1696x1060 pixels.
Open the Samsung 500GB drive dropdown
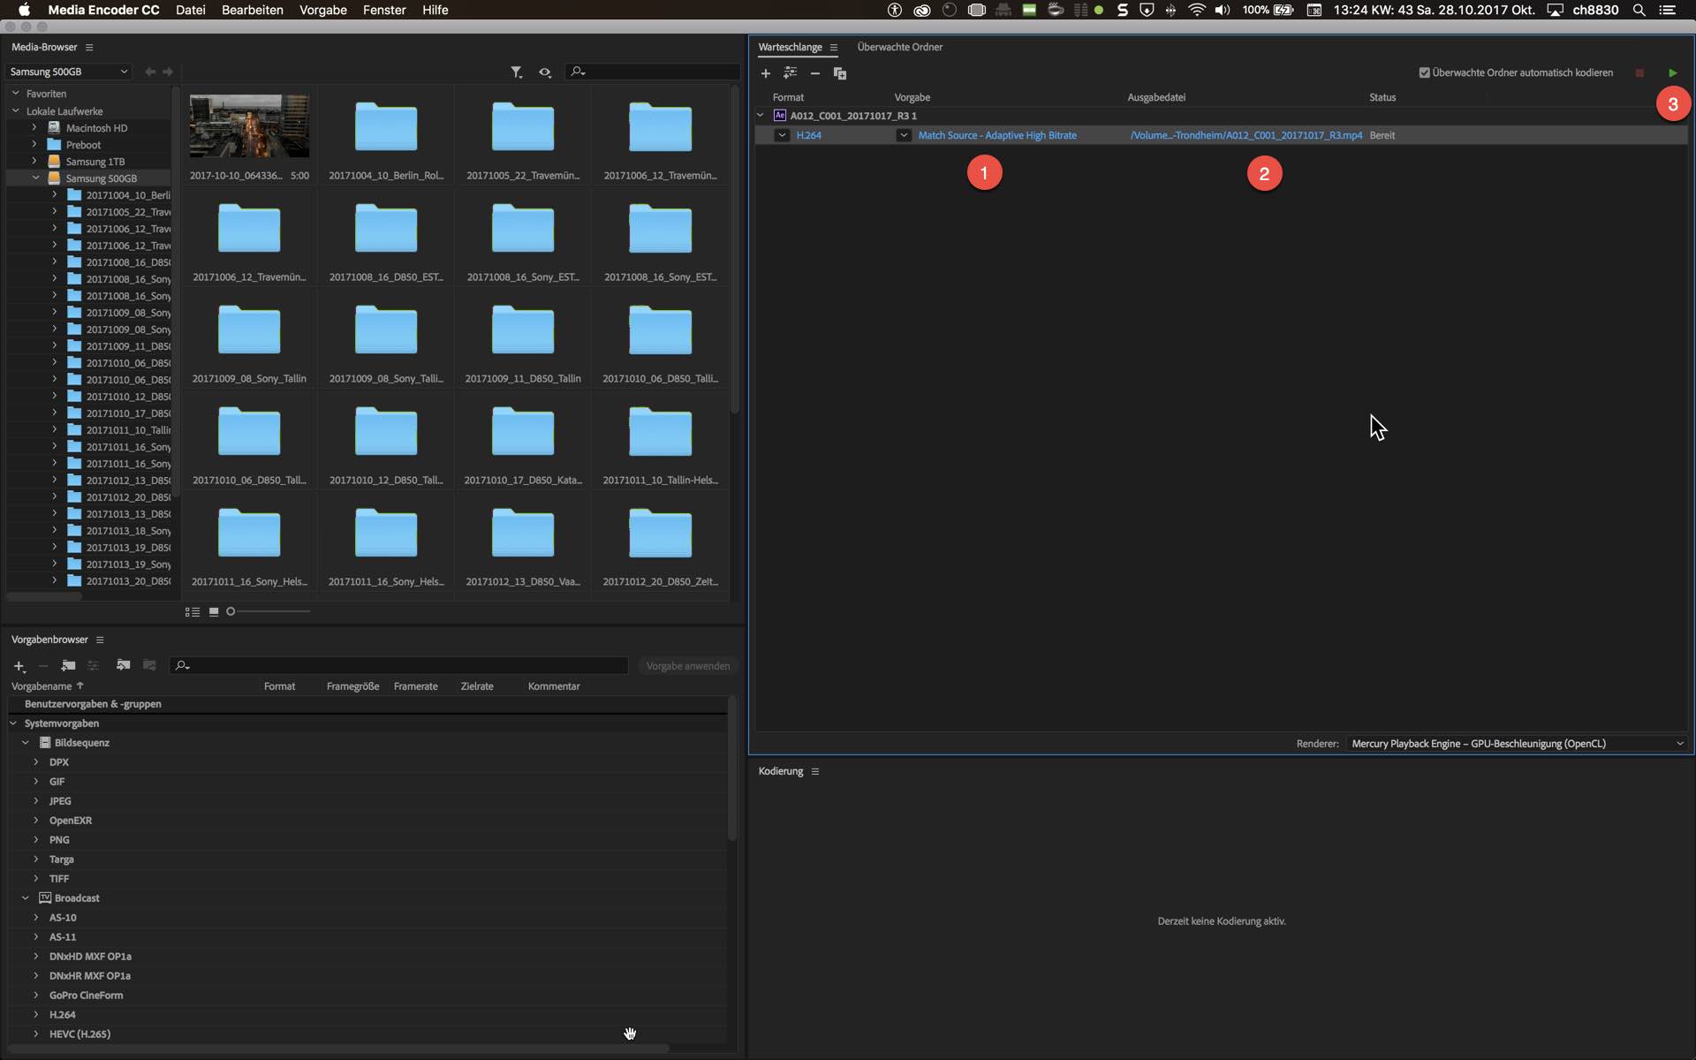click(69, 72)
